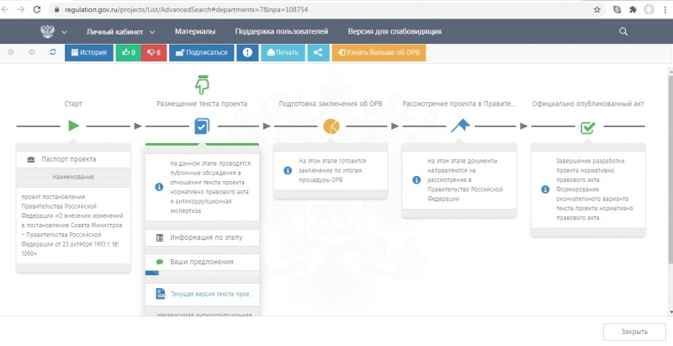
Task: Click the refresh arrows icon in toolbar
Action: coord(53,52)
